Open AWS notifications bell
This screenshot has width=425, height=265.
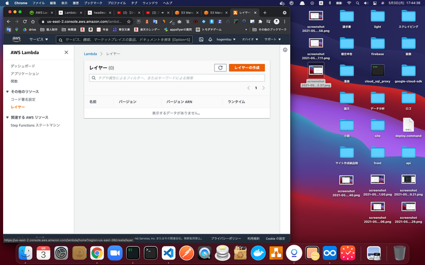point(210,39)
